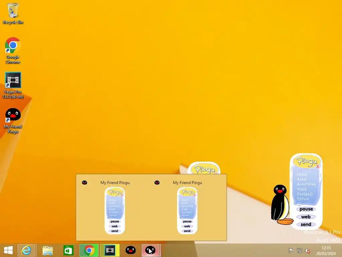
Task: Select the left My Friend Pingu preview thumbnail
Action: point(115,211)
